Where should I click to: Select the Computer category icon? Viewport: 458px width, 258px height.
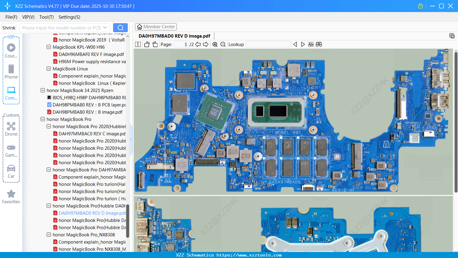coord(11,93)
